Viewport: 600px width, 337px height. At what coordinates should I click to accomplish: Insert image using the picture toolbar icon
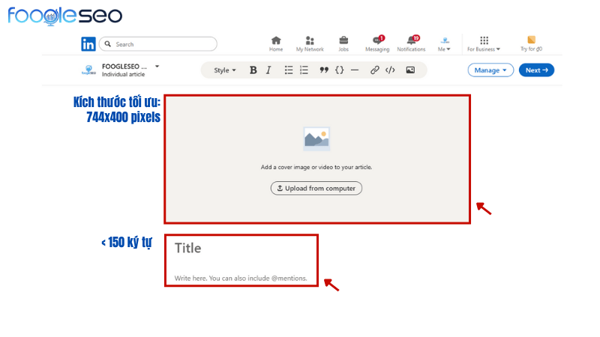pos(410,70)
